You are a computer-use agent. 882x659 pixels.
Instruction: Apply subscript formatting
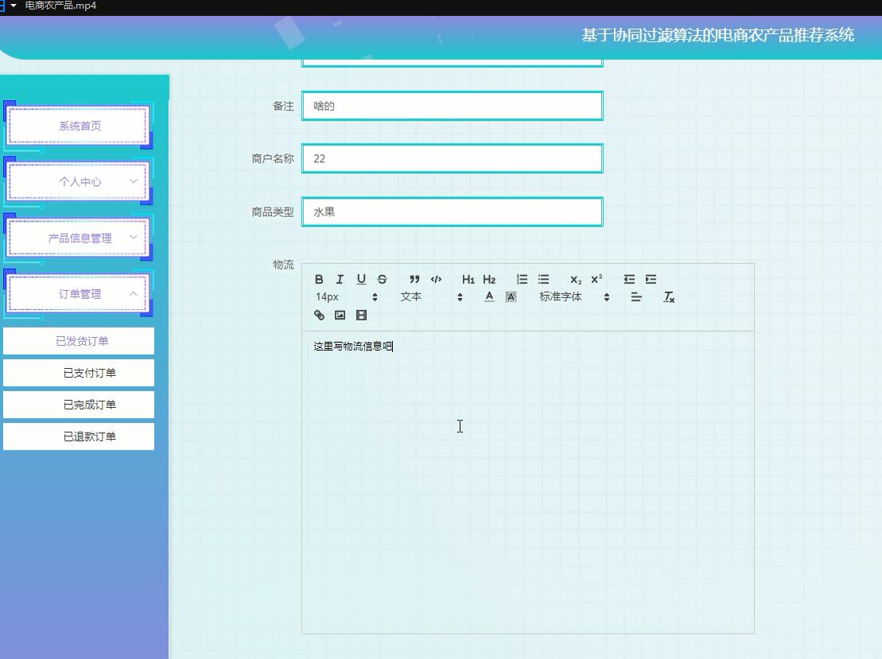point(576,280)
